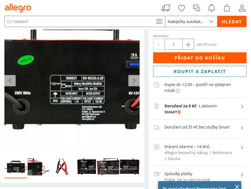Image resolution: width=251 pixels, height=189 pixels.
Task: Open messages chat icon
Action: (x=196, y=8)
